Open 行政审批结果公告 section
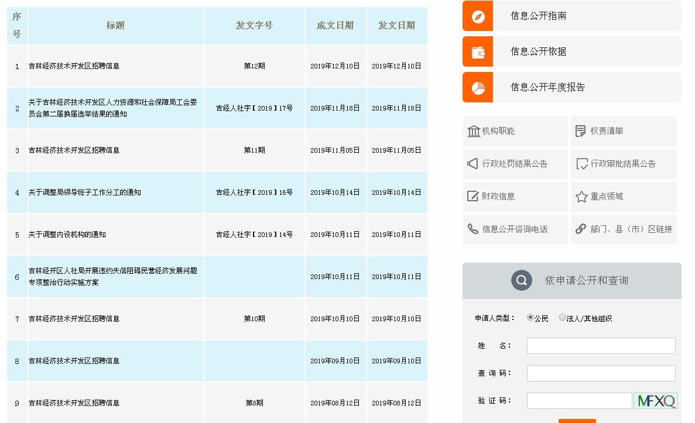 (x=623, y=164)
